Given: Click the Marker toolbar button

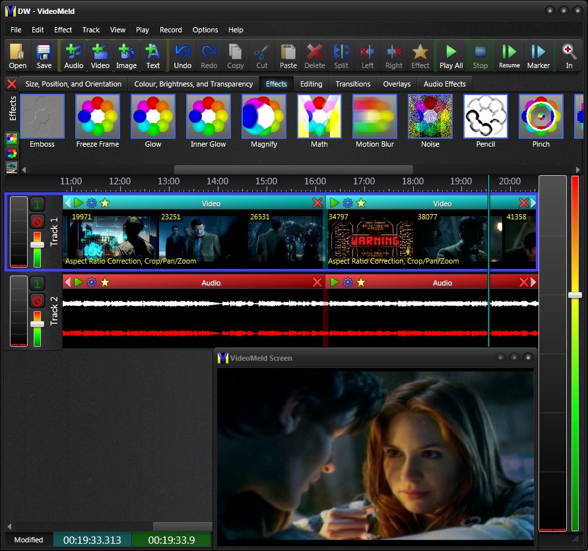Looking at the screenshot, I should [x=538, y=55].
